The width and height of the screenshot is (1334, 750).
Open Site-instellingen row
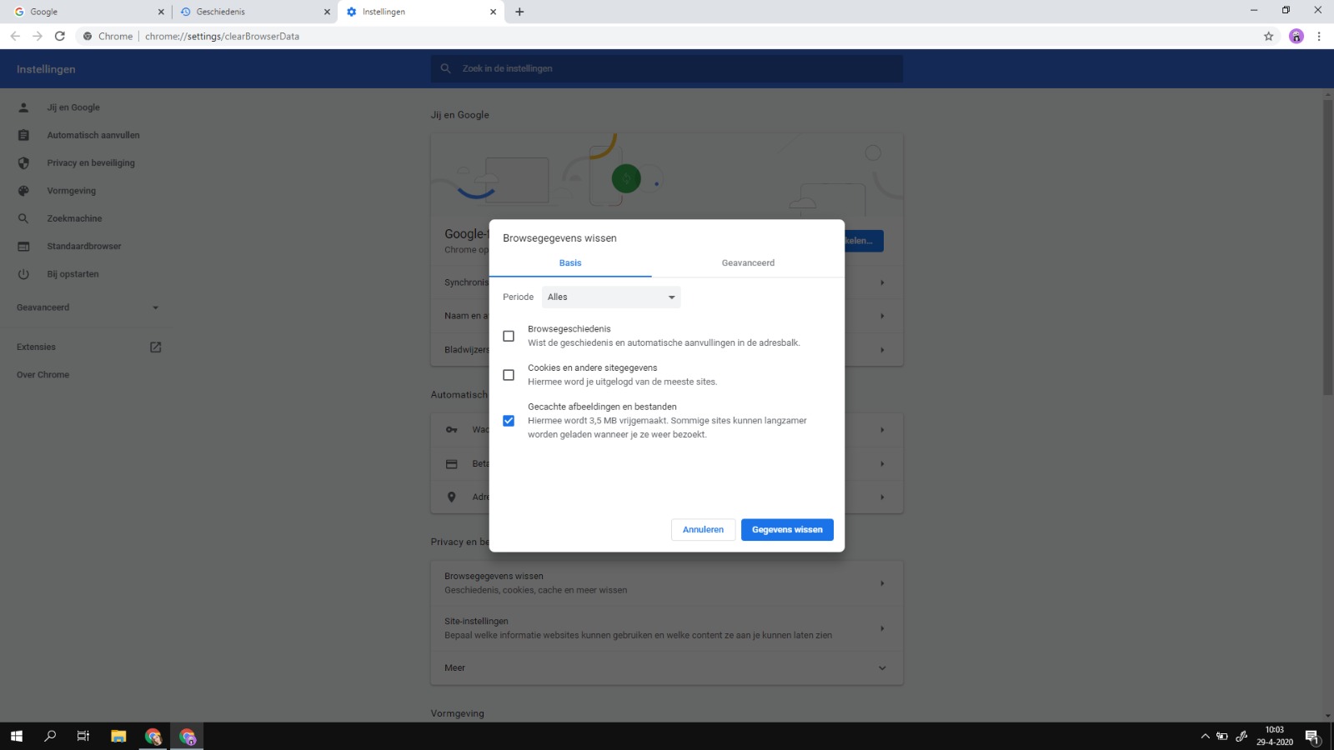[667, 628]
